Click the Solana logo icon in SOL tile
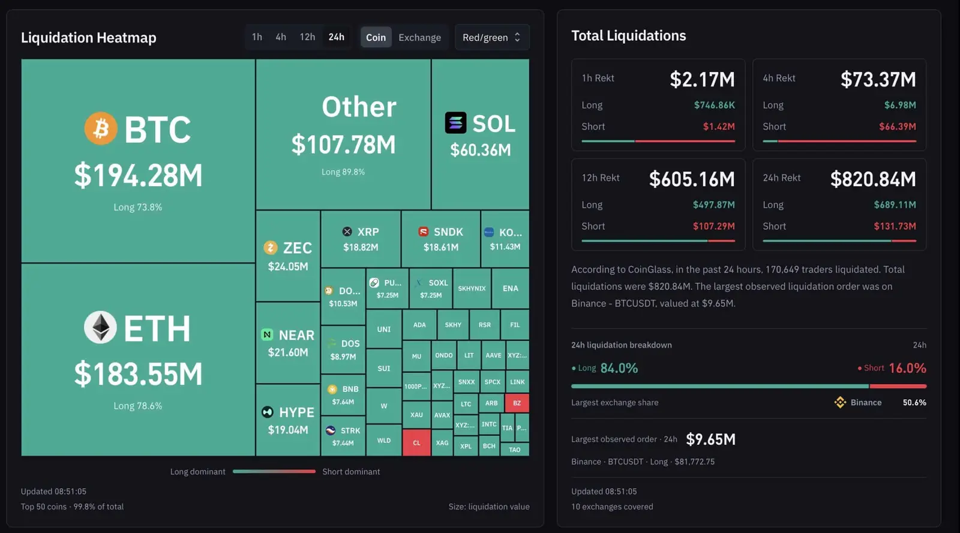This screenshot has width=960, height=533. (x=455, y=123)
